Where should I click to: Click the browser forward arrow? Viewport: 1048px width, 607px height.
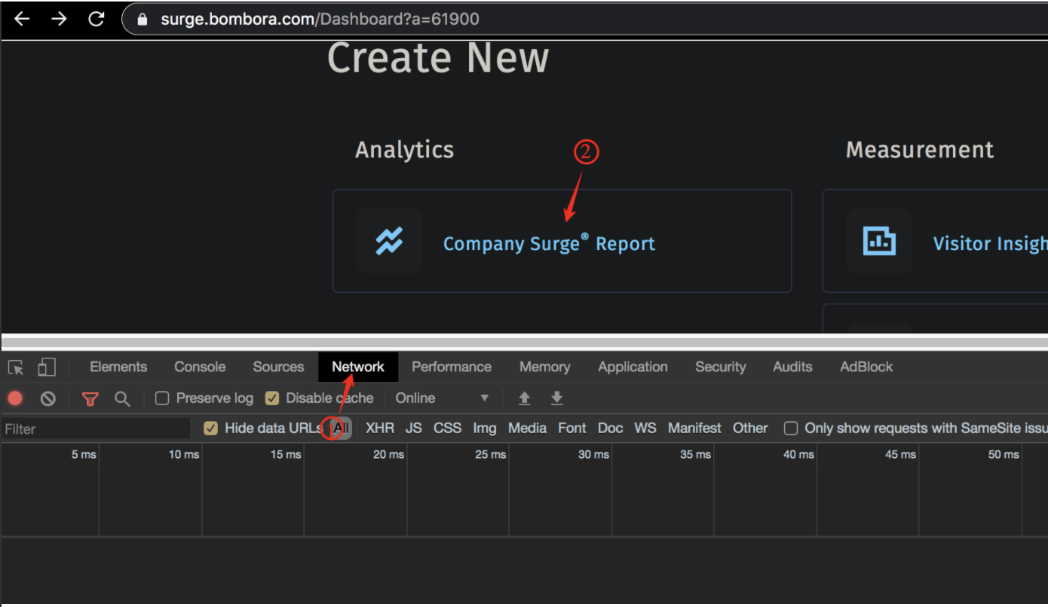pos(59,19)
